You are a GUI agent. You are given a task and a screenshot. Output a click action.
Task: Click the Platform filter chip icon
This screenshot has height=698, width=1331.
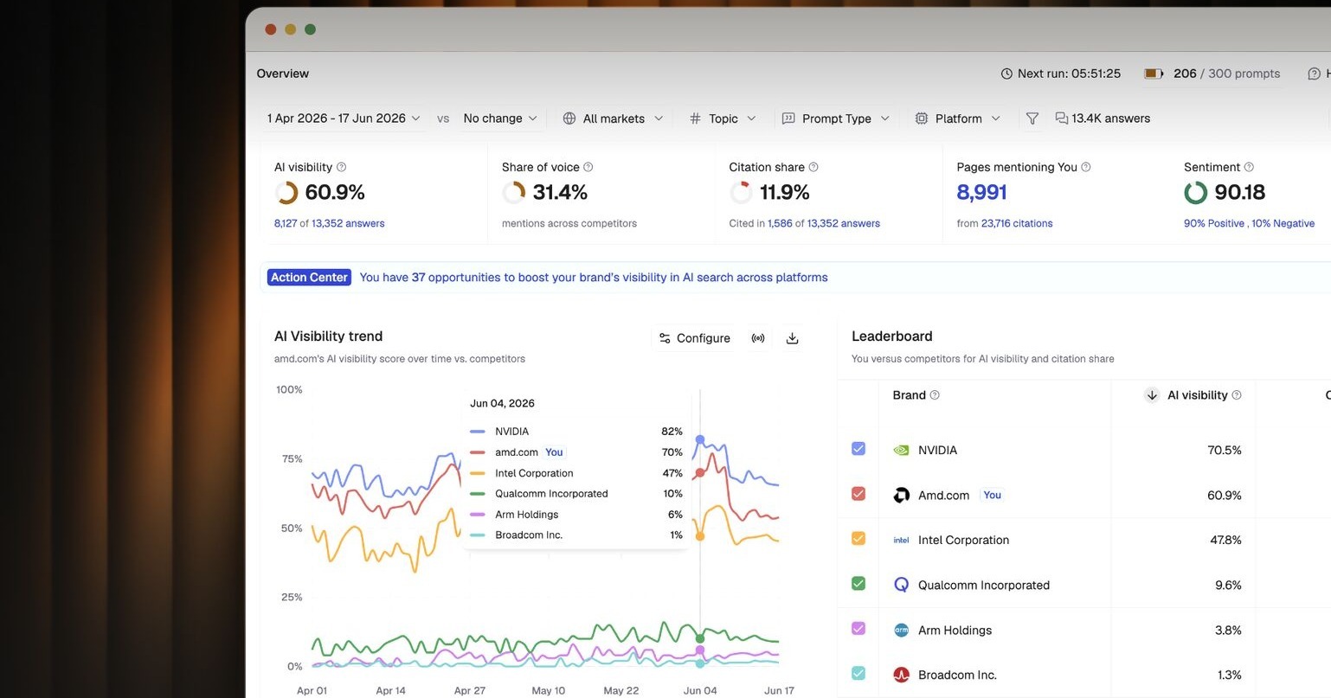click(922, 118)
